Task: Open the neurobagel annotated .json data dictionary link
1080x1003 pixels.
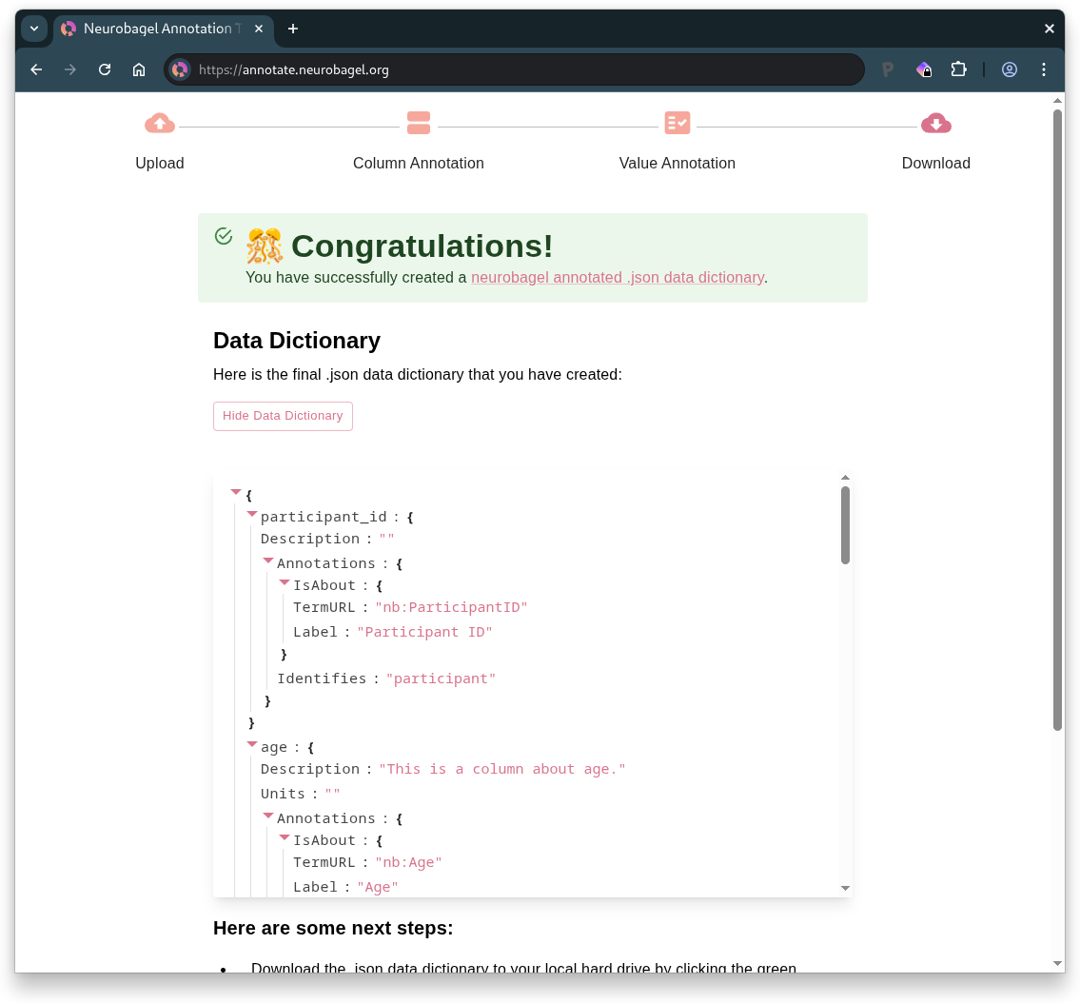Action: pyautogui.click(x=617, y=277)
